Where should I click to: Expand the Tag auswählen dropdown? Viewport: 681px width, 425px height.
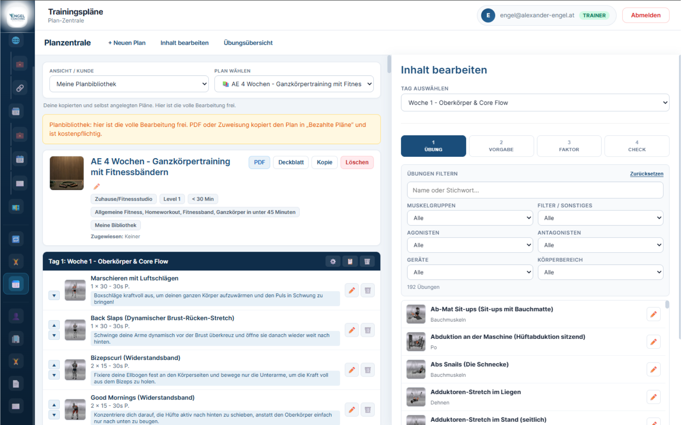click(x=535, y=103)
